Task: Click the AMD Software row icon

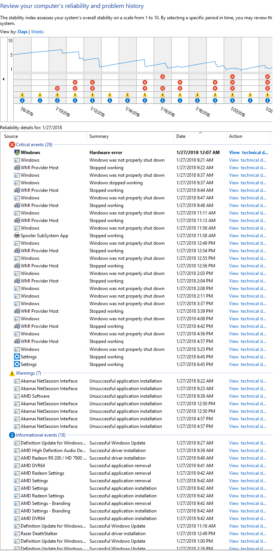Action: 17,396
